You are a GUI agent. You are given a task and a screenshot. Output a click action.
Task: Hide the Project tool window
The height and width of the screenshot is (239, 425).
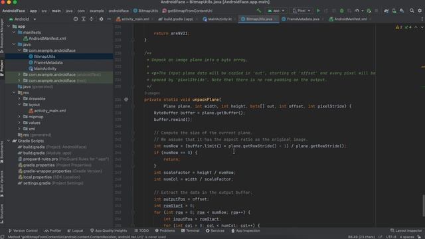pos(109,19)
